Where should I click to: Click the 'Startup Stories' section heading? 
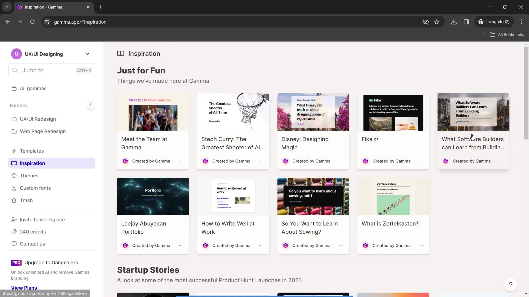click(148, 270)
